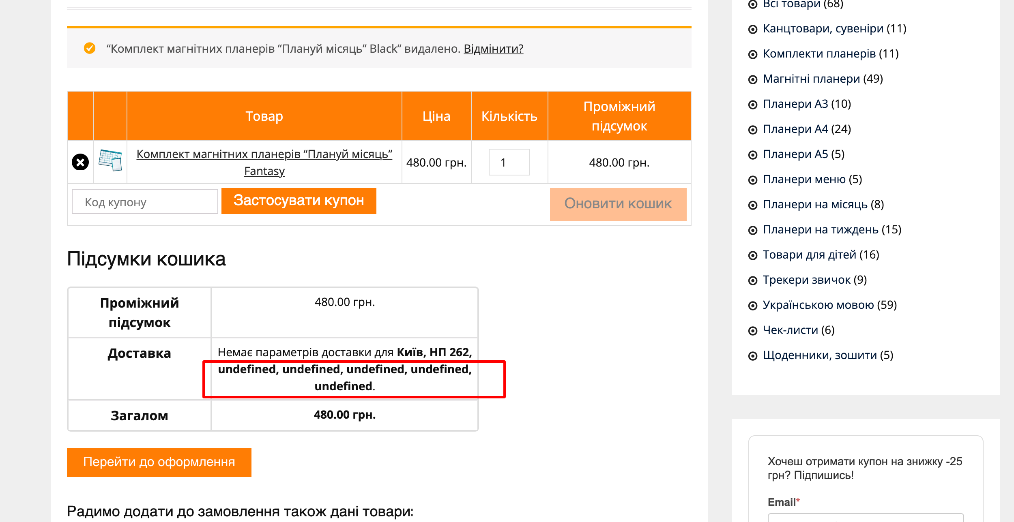Click the Email field label
This screenshot has height=522, width=1014.
783,502
